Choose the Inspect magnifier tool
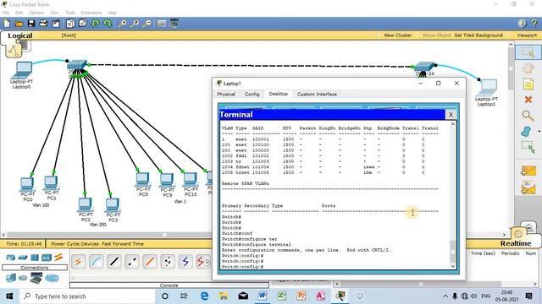The height and width of the screenshot is (304, 542). (x=528, y=116)
